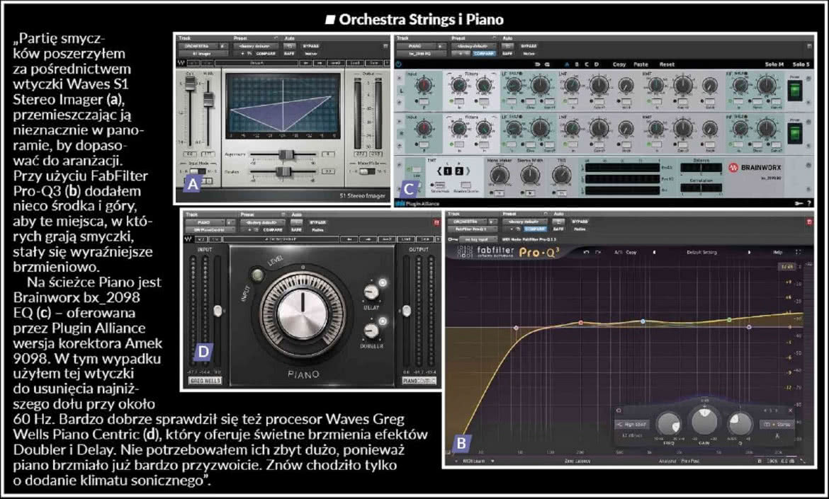Image resolution: width=829 pixels, height=499 pixels.
Task: Click the GAIN knob in Pro-Q 3 band panel
Action: (x=705, y=421)
